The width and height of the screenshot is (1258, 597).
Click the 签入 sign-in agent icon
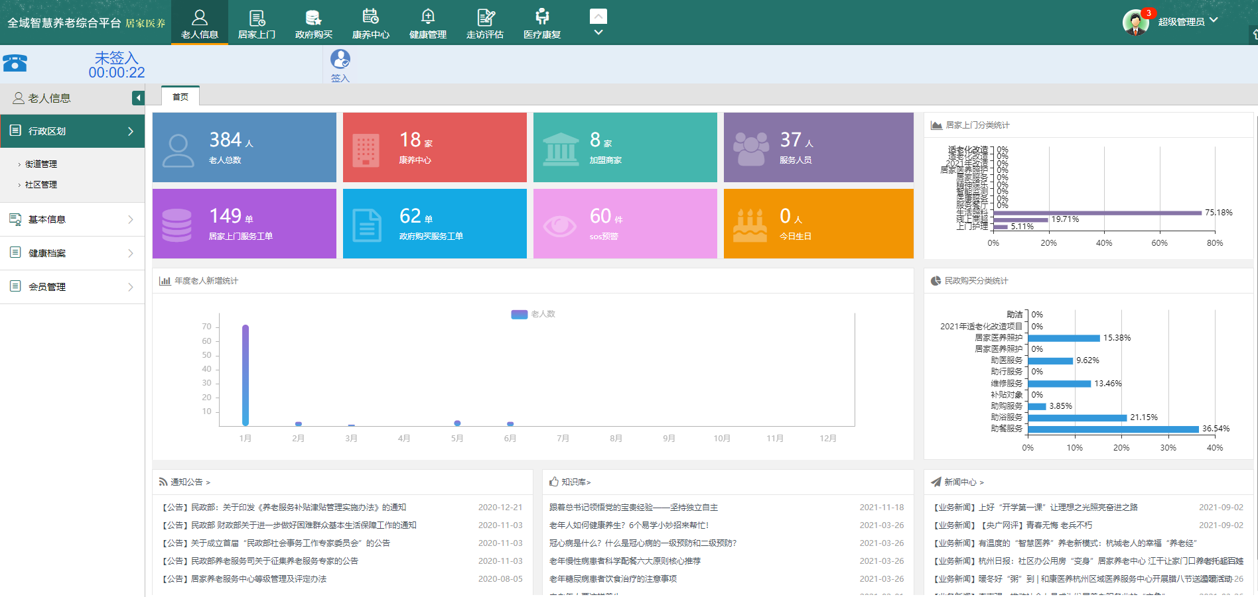[340, 60]
